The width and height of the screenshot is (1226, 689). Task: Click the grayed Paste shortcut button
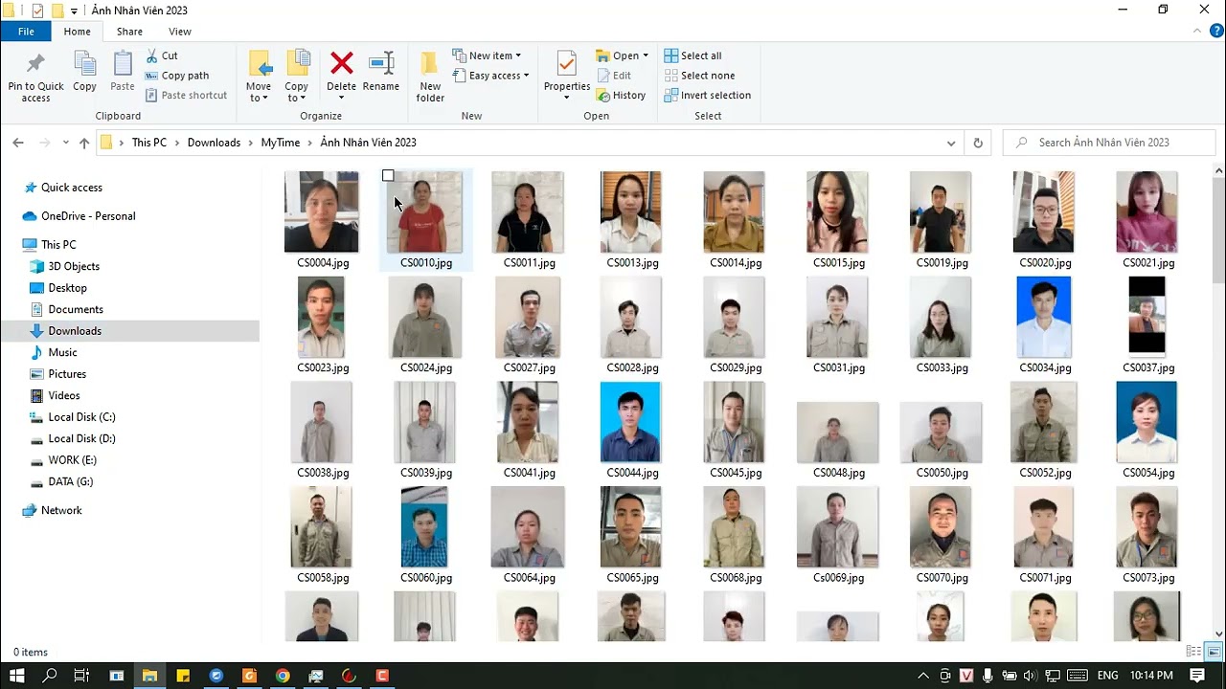(187, 96)
